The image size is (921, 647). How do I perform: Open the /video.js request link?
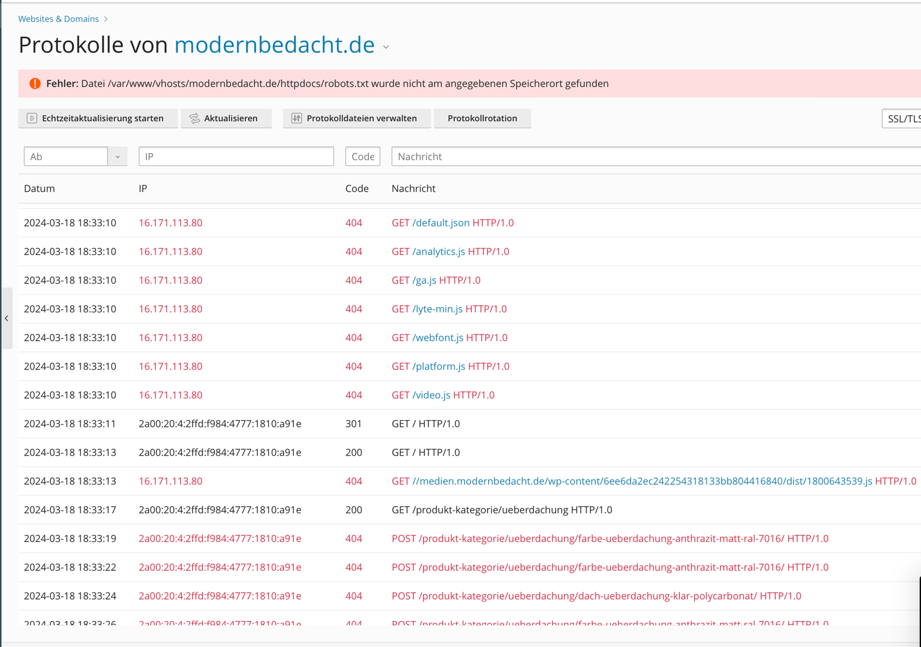tap(431, 395)
